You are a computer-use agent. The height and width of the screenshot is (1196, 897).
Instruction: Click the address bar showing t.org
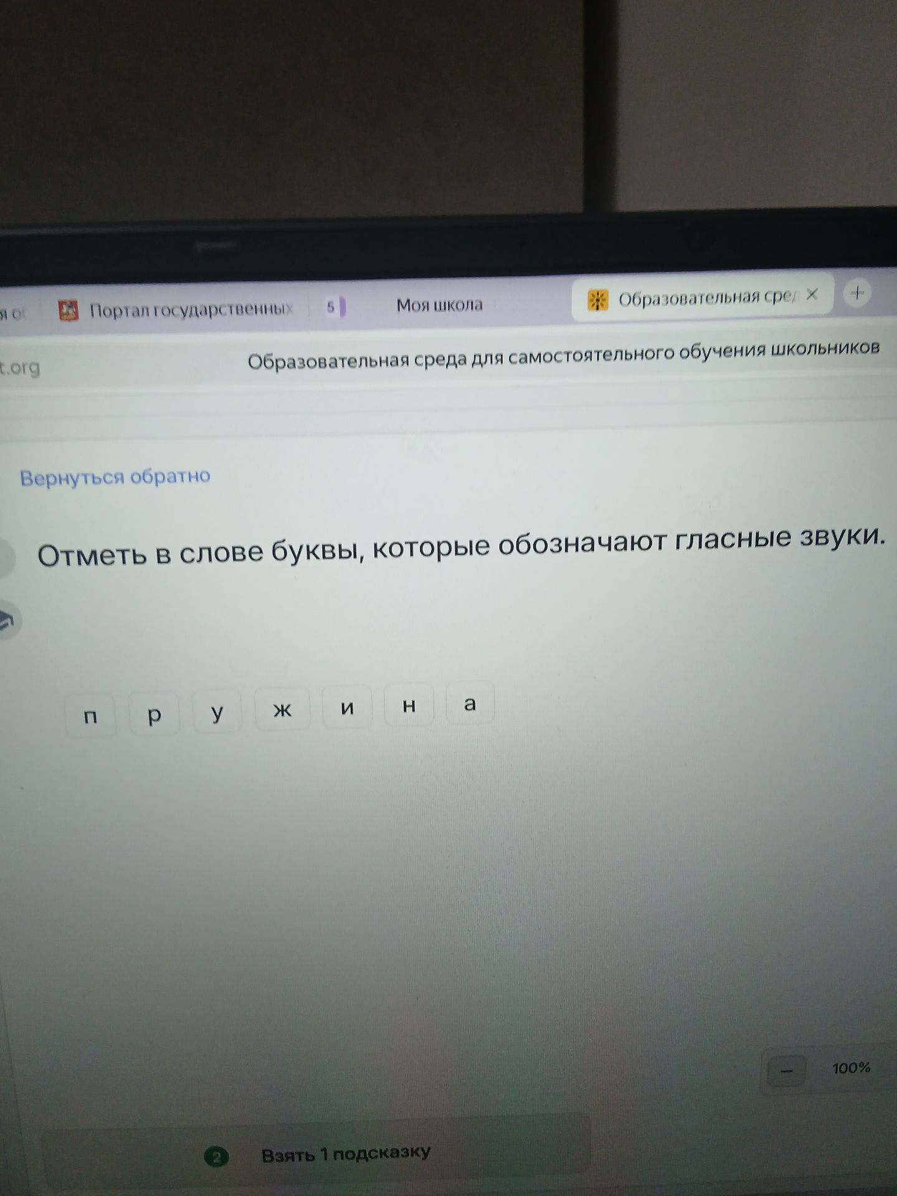(x=20, y=368)
